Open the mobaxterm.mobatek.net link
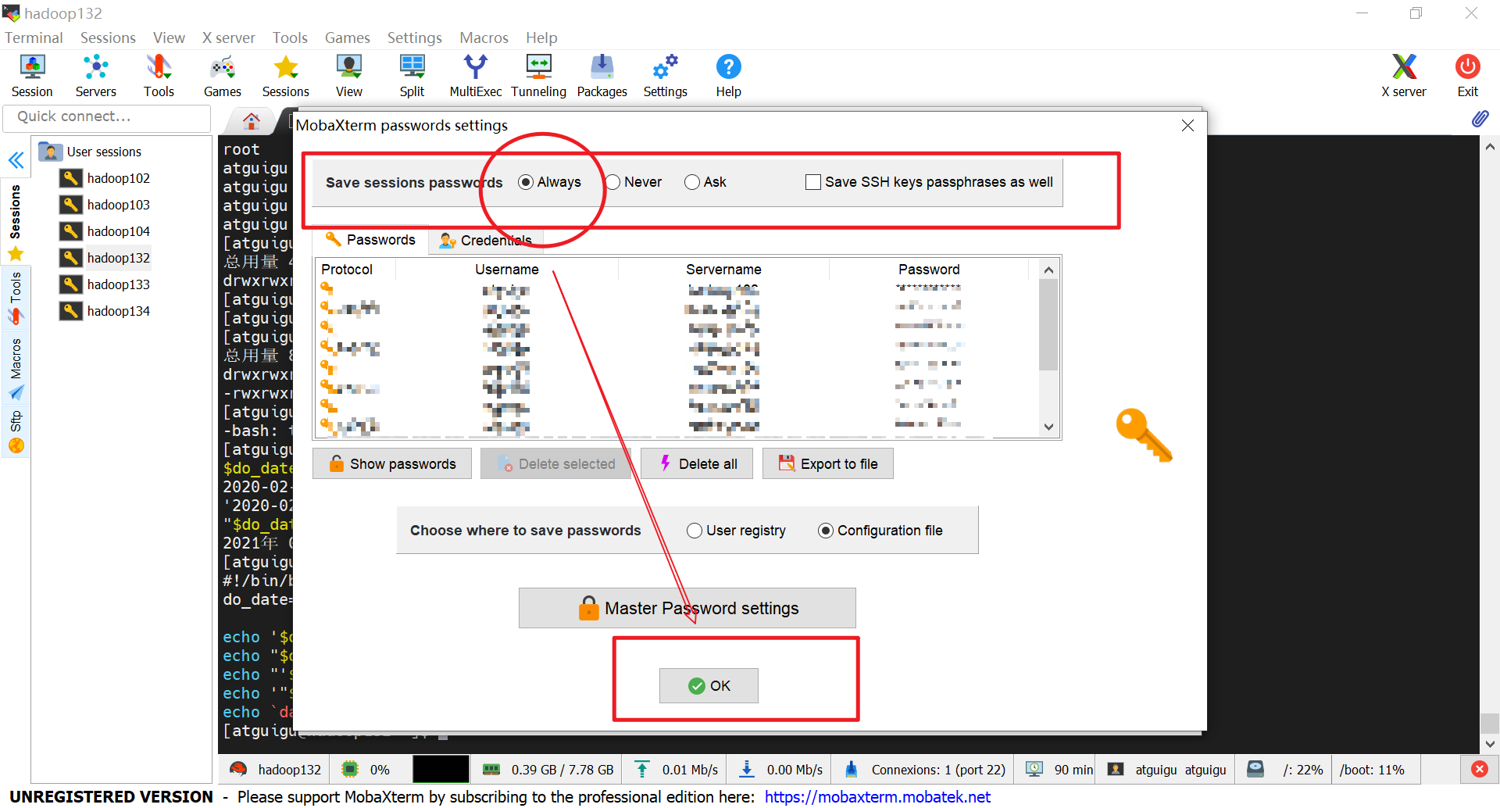 [877, 796]
